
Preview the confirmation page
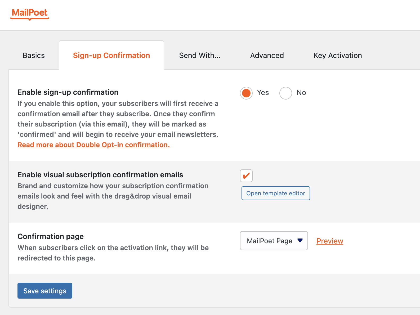pos(330,241)
